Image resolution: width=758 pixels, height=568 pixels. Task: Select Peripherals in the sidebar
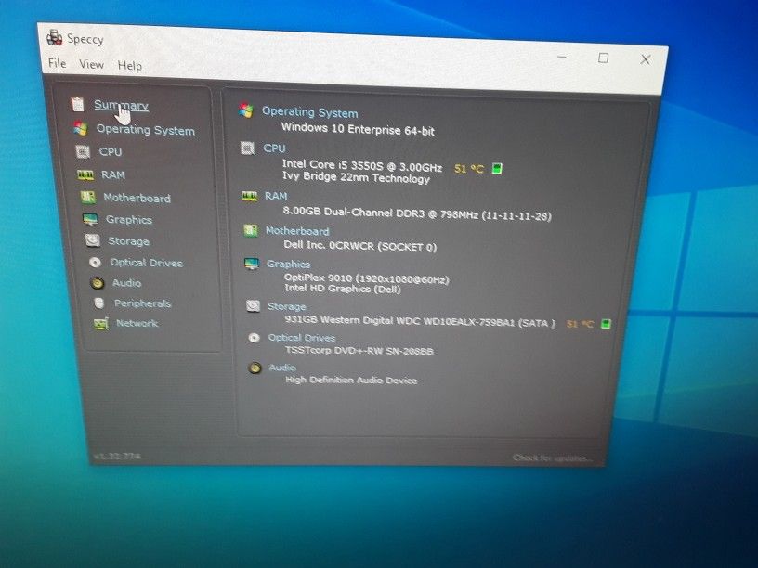coord(143,303)
